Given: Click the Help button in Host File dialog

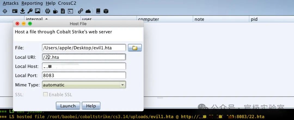Looking at the screenshot, I should point(91,106).
